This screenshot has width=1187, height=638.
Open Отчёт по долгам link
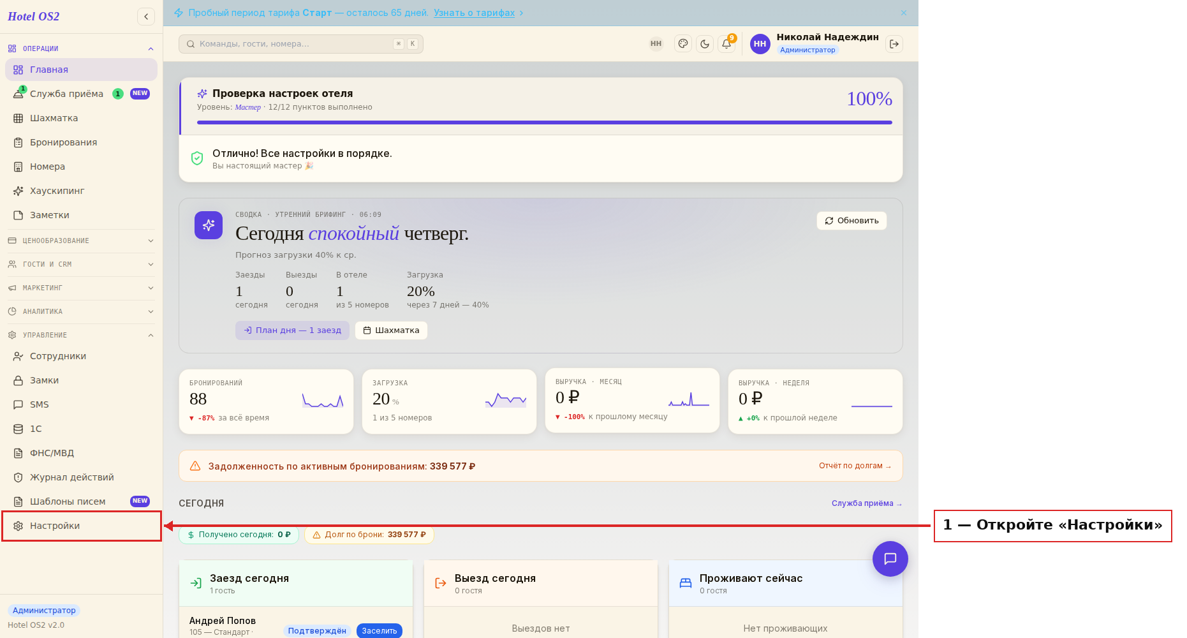(x=855, y=466)
